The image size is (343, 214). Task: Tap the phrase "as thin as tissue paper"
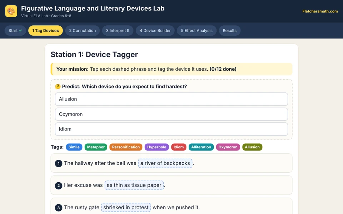pyautogui.click(x=134, y=185)
